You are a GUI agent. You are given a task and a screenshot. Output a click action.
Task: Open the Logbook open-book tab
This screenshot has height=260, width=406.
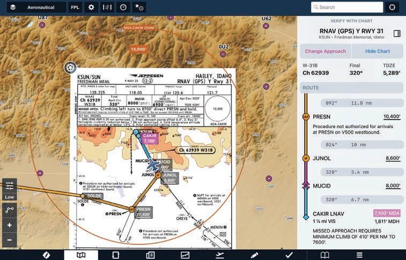(324, 255)
